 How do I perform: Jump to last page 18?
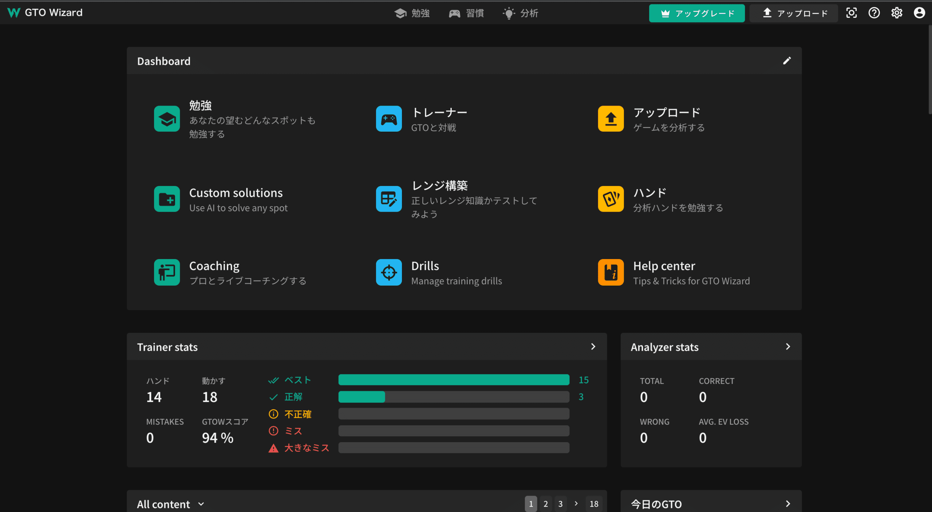[x=594, y=504]
